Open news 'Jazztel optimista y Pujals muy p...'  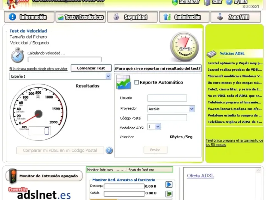tap(235, 63)
